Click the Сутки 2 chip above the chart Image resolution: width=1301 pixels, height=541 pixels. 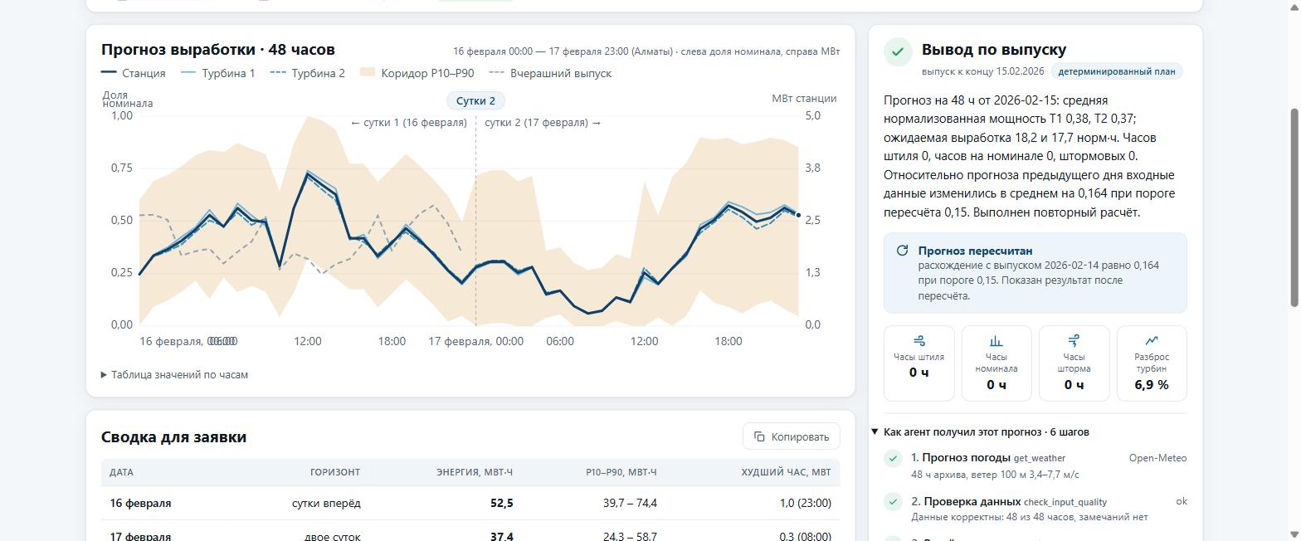click(475, 100)
